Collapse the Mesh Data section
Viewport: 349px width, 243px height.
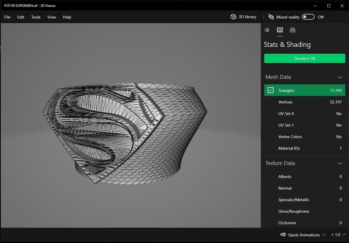pyautogui.click(x=340, y=77)
